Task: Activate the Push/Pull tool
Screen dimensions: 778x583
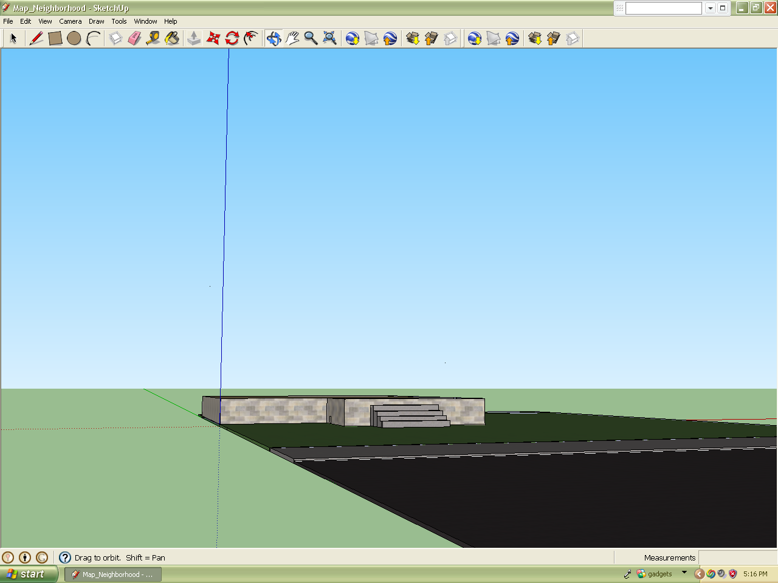Action: 194,38
